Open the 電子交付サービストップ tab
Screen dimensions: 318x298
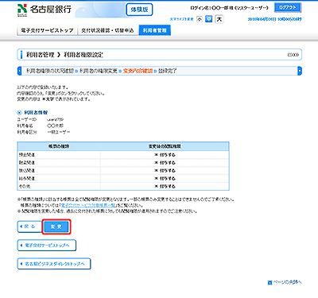47,30
